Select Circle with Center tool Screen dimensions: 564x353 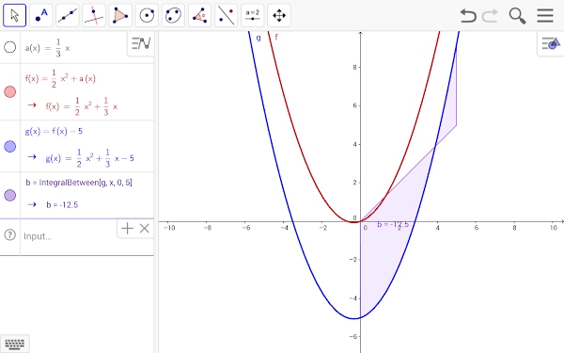pyautogui.click(x=147, y=15)
